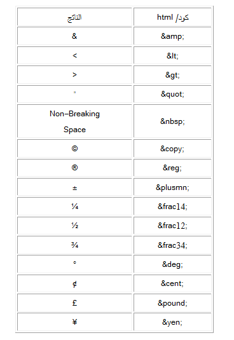Select the &amp;quot; code text
This screenshot has width=234, height=340.
click(x=172, y=94)
